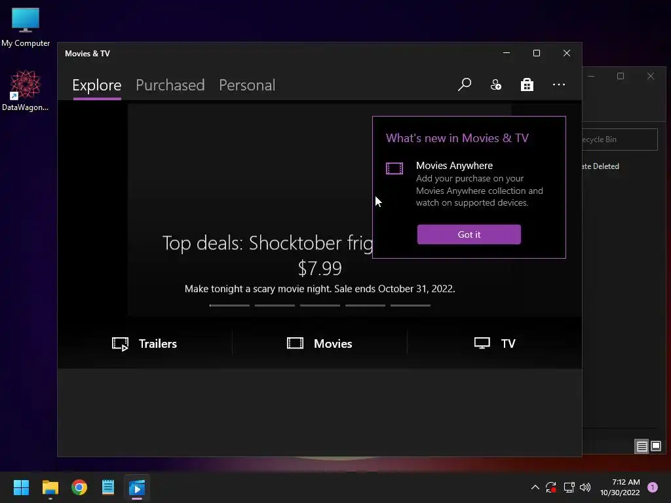671x503 pixels.
Task: Click the Movies Anywhere film icon in popup
Action: point(394,168)
